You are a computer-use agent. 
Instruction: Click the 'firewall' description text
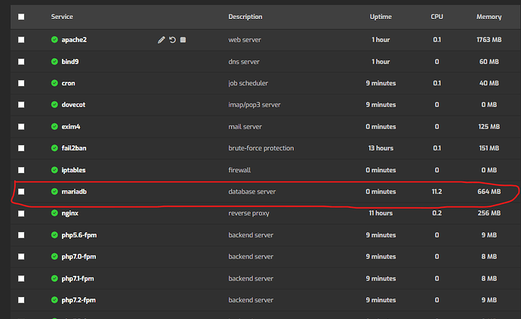(x=239, y=170)
